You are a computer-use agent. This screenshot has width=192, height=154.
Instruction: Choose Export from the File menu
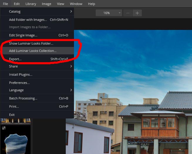tap(15, 59)
